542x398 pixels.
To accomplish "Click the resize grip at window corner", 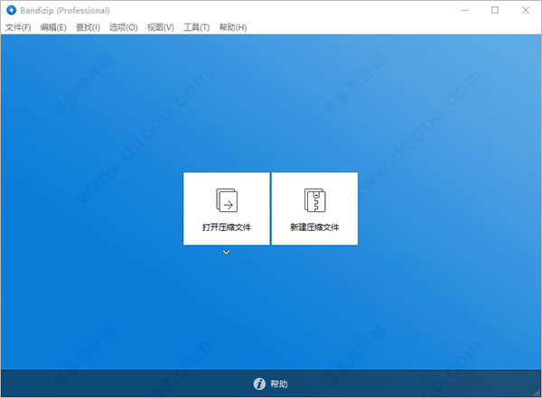I will (537, 393).
